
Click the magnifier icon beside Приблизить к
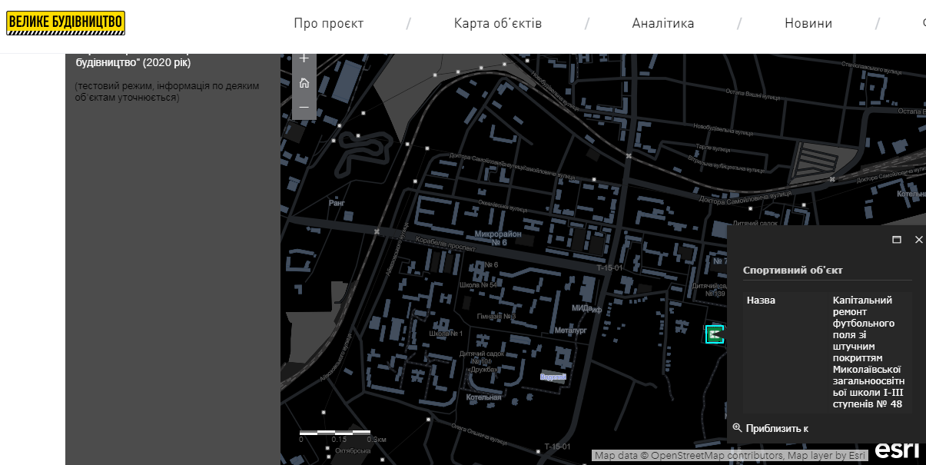(x=737, y=428)
